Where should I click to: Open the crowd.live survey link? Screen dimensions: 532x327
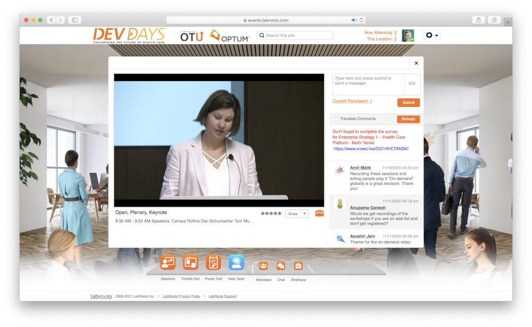(371, 149)
